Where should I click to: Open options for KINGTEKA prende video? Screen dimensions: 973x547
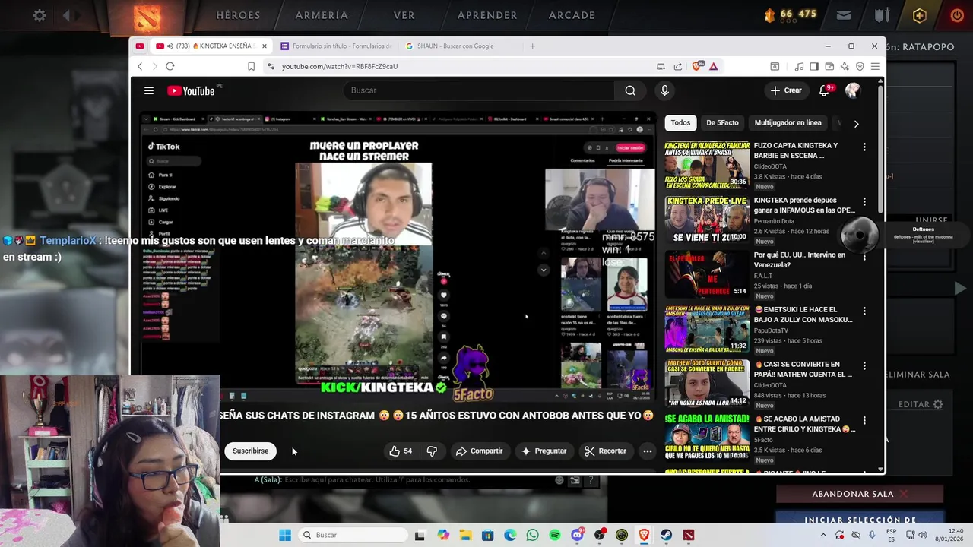(x=864, y=201)
